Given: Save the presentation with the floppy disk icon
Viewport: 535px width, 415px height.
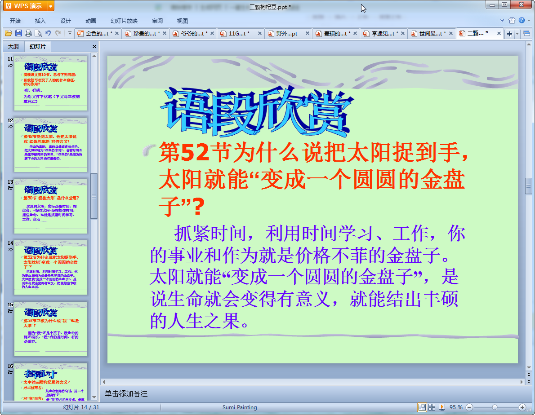Looking at the screenshot, I should click(19, 33).
